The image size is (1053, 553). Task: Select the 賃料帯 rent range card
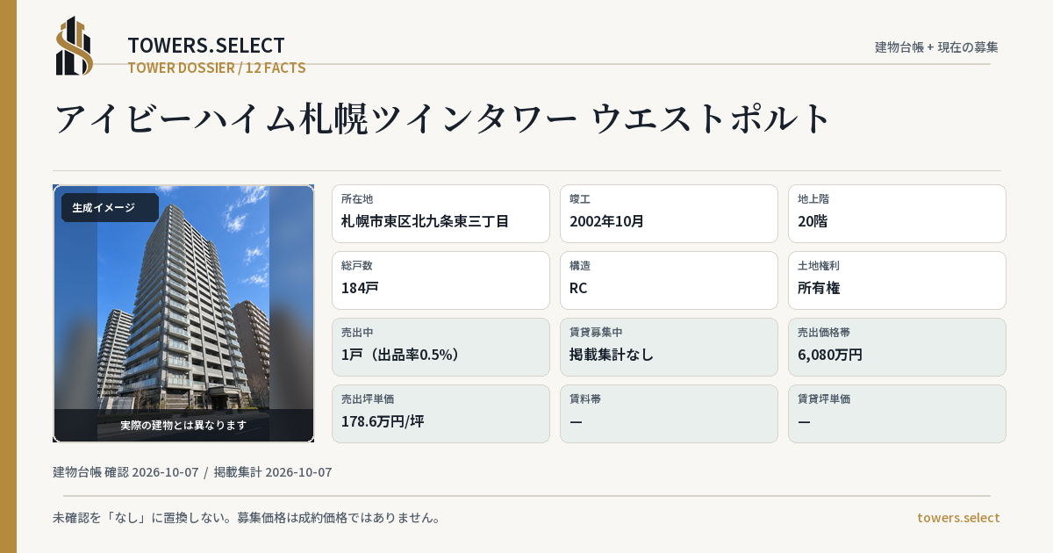(x=669, y=413)
